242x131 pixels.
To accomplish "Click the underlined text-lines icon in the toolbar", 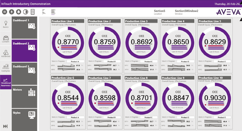I will pyautogui.click(x=53, y=12).
